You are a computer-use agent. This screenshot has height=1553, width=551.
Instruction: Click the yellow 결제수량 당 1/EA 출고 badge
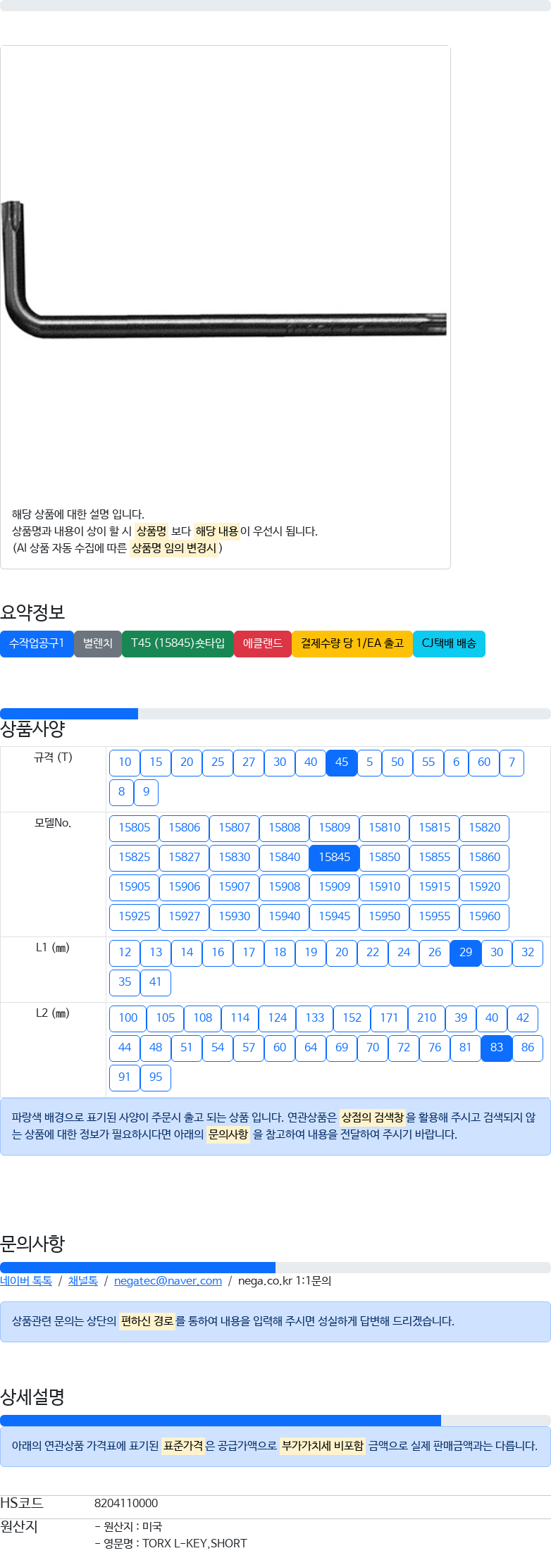352,643
